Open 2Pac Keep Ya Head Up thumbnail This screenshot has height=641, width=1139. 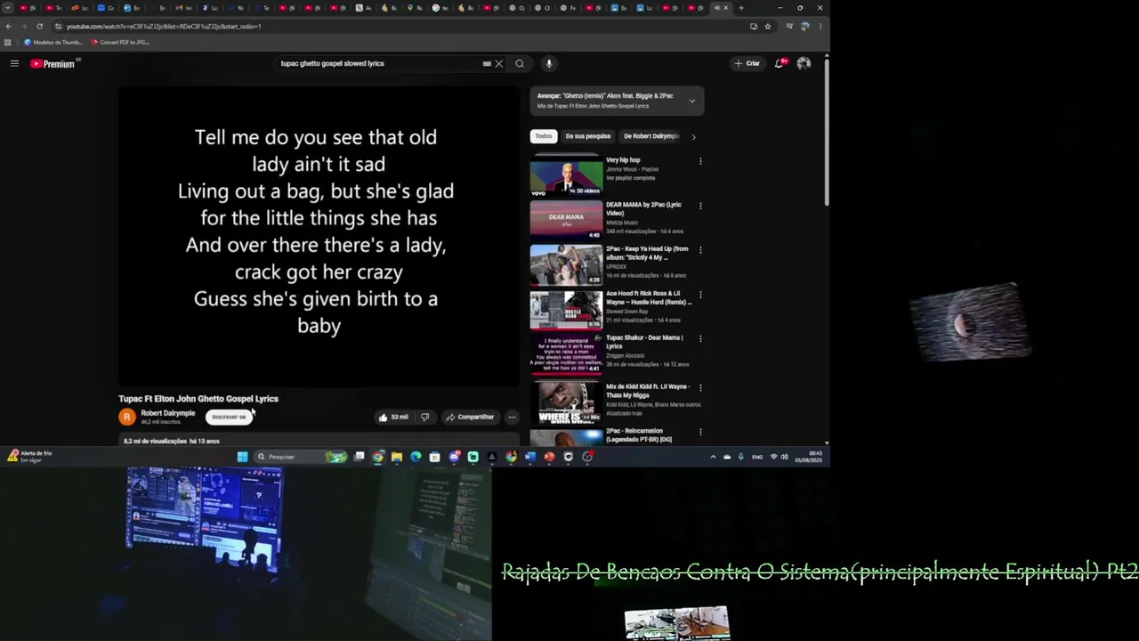click(x=566, y=264)
